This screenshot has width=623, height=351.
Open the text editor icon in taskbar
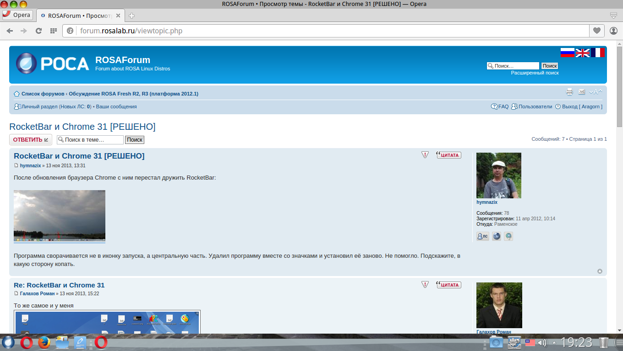80,342
